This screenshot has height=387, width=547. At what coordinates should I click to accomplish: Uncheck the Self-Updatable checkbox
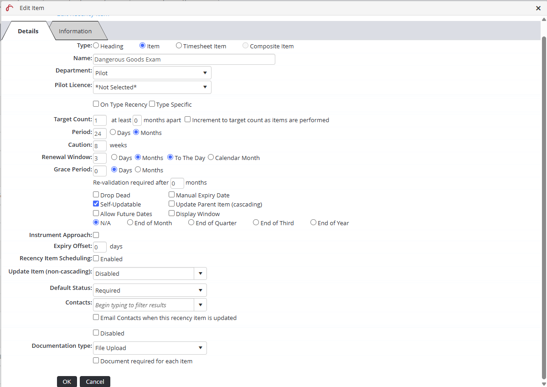(x=96, y=204)
